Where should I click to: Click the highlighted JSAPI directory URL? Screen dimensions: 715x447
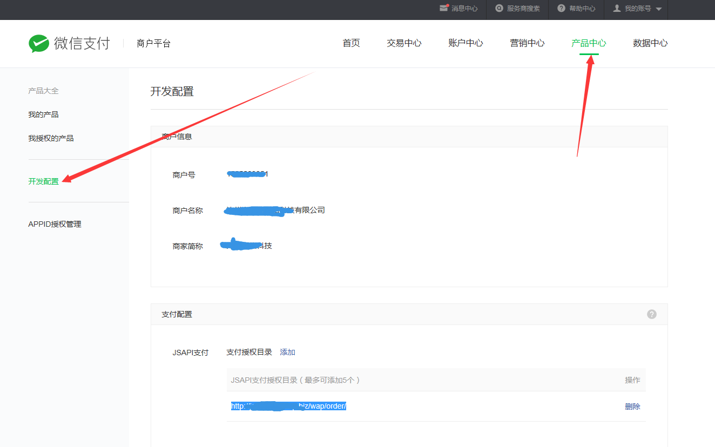288,406
